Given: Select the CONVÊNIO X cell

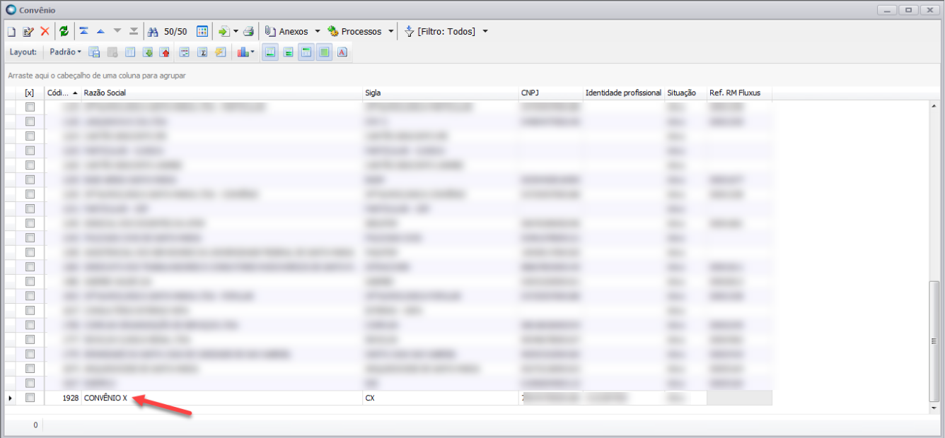Looking at the screenshot, I should [222, 398].
